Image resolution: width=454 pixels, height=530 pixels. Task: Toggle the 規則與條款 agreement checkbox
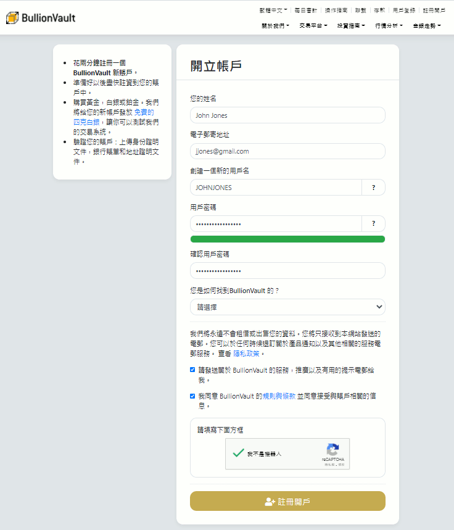coord(193,396)
